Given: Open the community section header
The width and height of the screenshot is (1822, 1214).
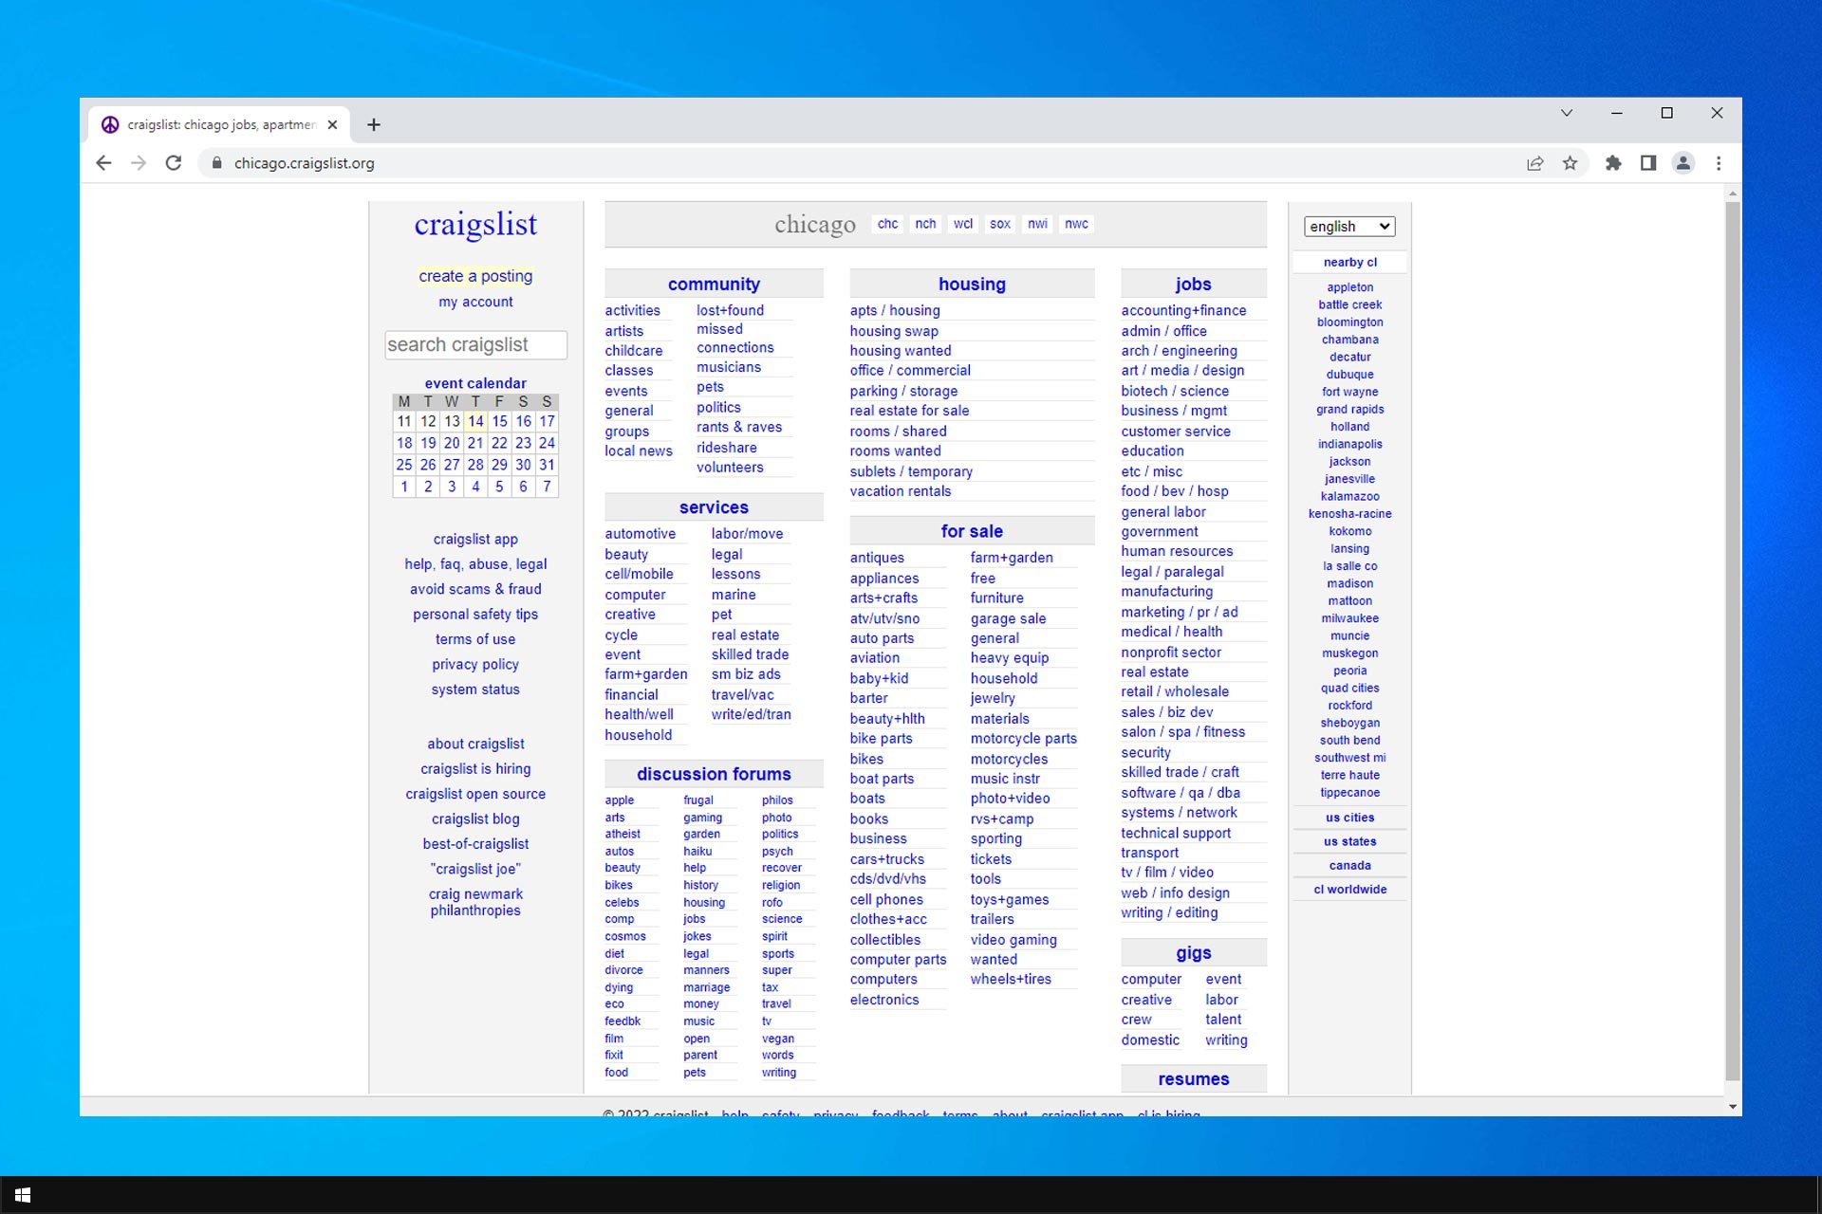Looking at the screenshot, I should (714, 284).
